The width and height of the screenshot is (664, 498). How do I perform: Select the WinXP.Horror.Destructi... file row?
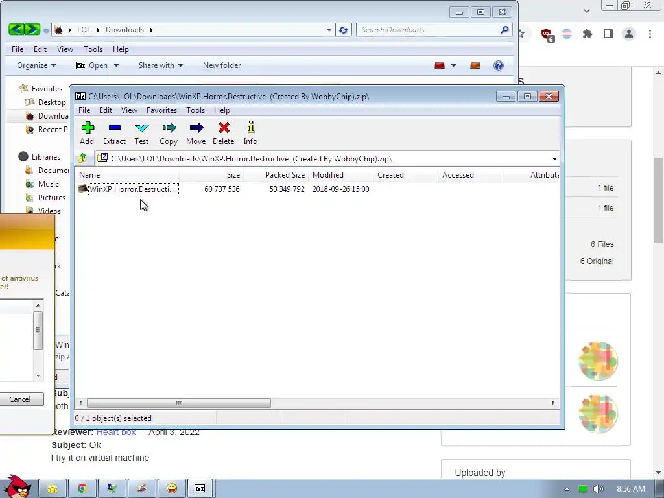(x=224, y=189)
